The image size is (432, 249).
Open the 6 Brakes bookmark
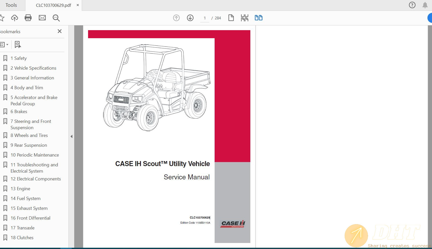pos(19,111)
